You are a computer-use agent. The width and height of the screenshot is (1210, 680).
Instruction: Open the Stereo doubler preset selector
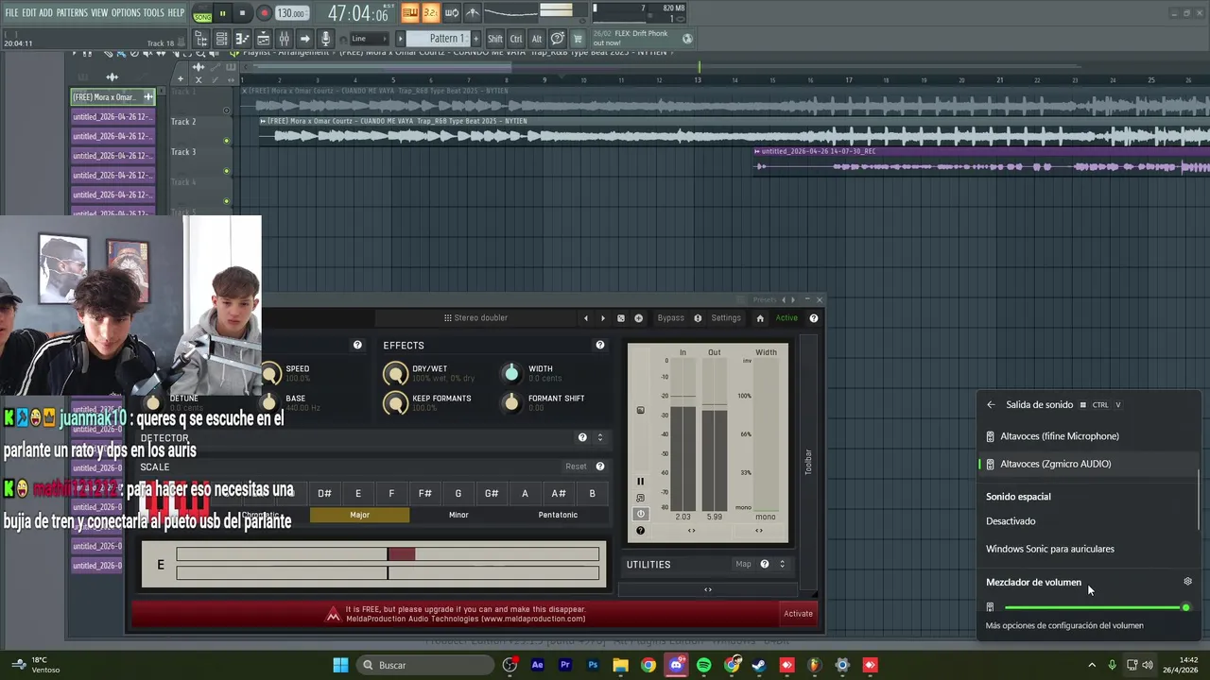click(x=475, y=318)
